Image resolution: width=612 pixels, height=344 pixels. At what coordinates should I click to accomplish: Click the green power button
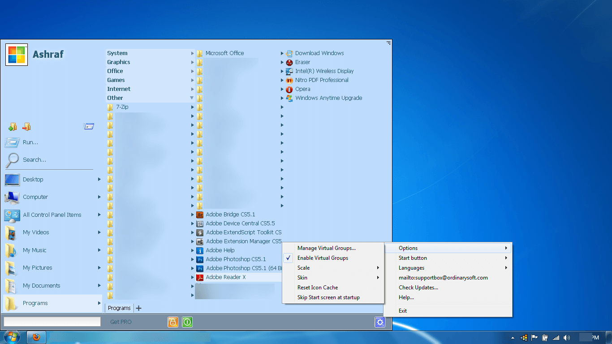click(187, 322)
